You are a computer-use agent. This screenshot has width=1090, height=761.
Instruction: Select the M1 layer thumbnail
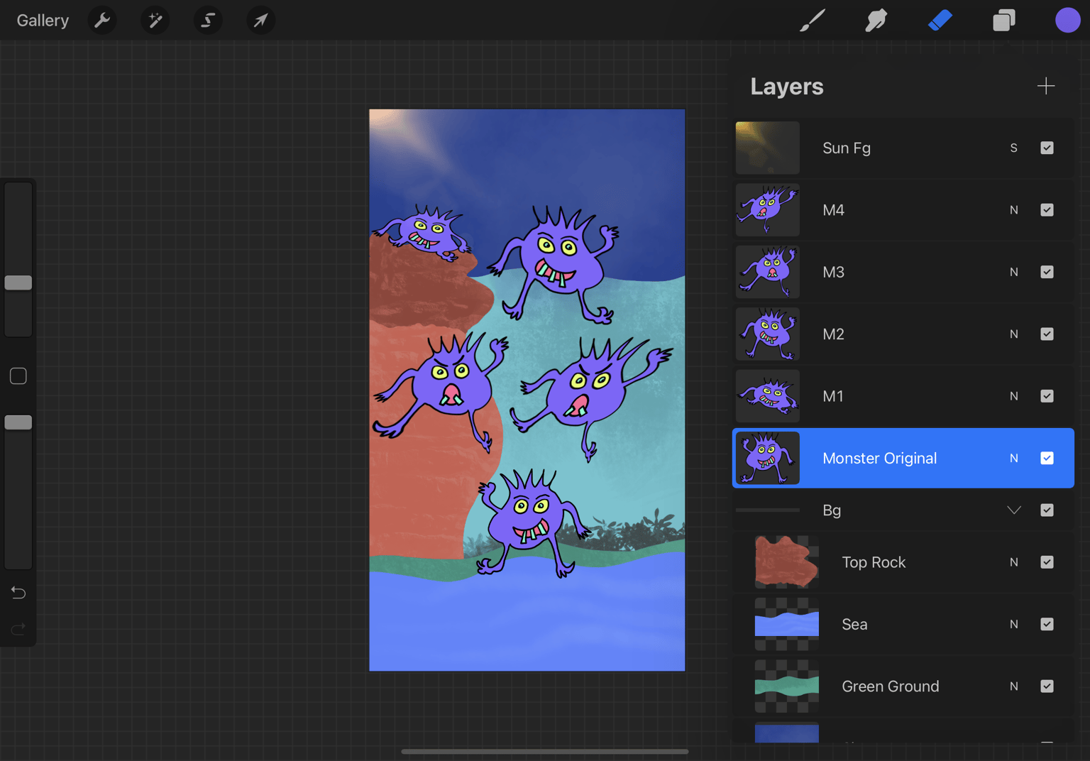point(768,396)
